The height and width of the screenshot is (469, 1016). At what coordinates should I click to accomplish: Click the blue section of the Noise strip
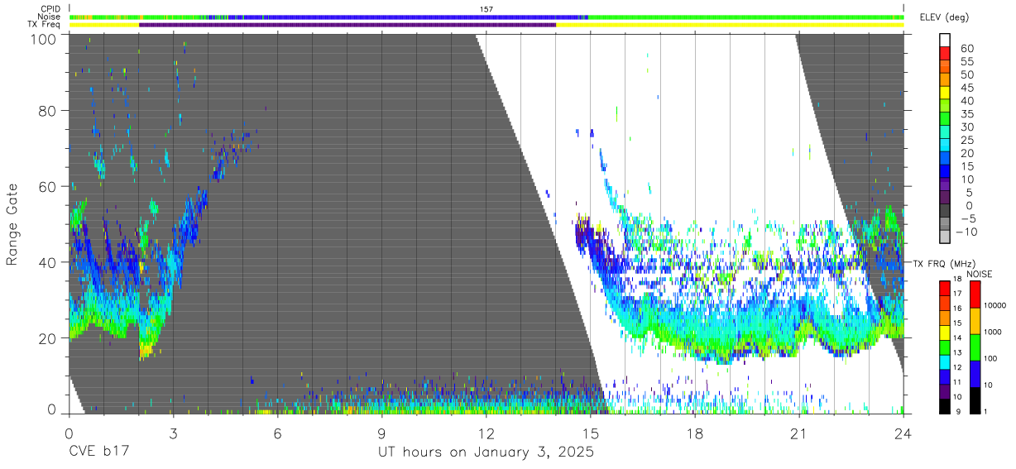pyautogui.click(x=397, y=17)
